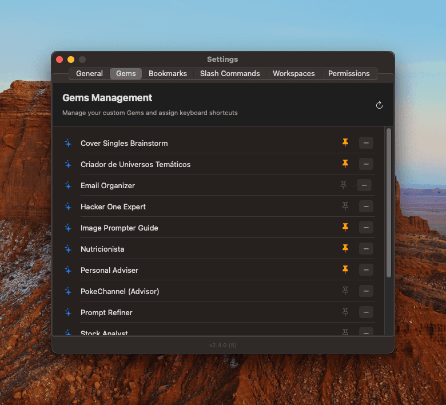Open the Slash Commands tab

(230, 74)
